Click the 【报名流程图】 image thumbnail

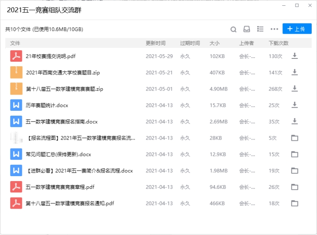coord(16,138)
